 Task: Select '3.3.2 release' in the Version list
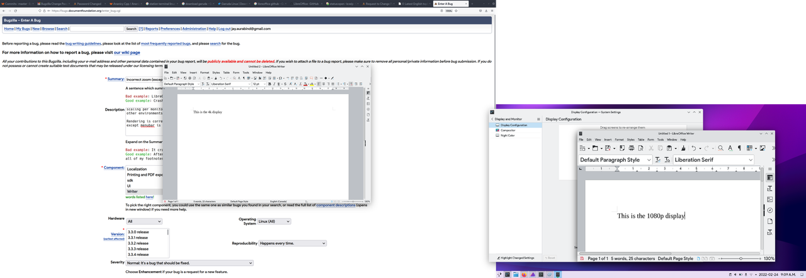139,243
